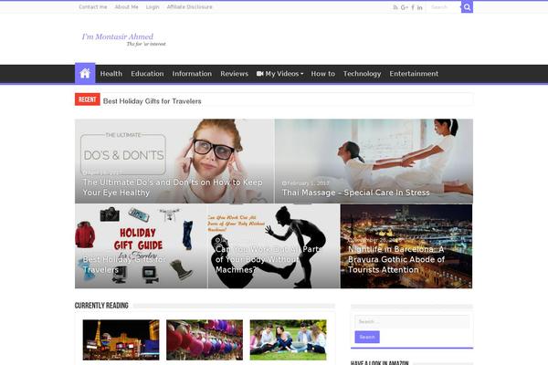Open Work Out Without Machines article
The height and width of the screenshot is (365, 548).
point(274,246)
